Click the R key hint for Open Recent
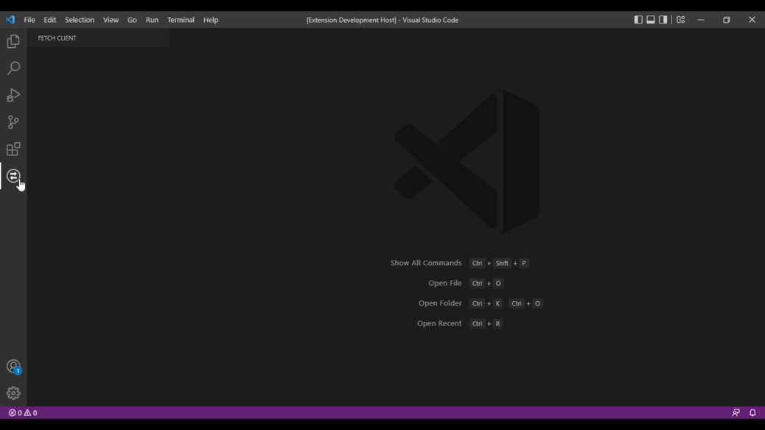The height and width of the screenshot is (430, 765). pyautogui.click(x=497, y=323)
